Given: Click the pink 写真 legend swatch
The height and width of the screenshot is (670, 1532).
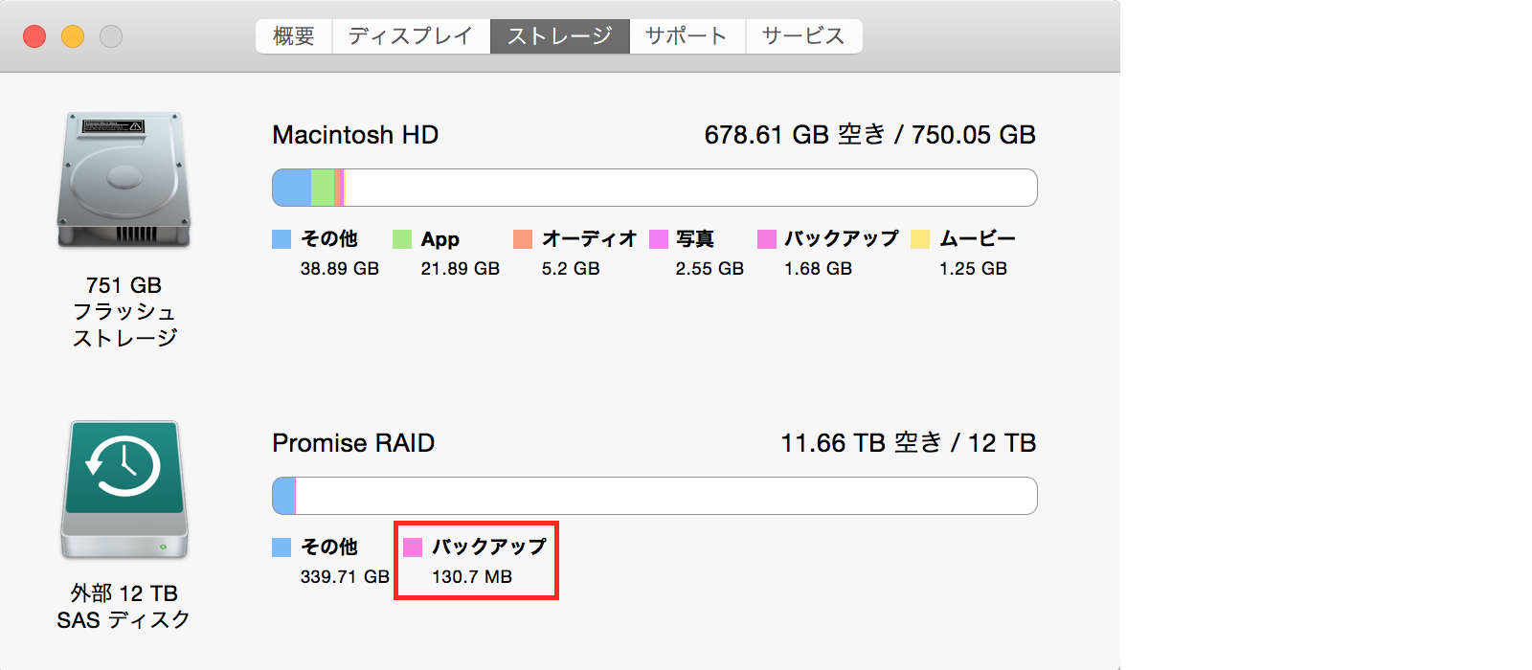Looking at the screenshot, I should click(659, 239).
